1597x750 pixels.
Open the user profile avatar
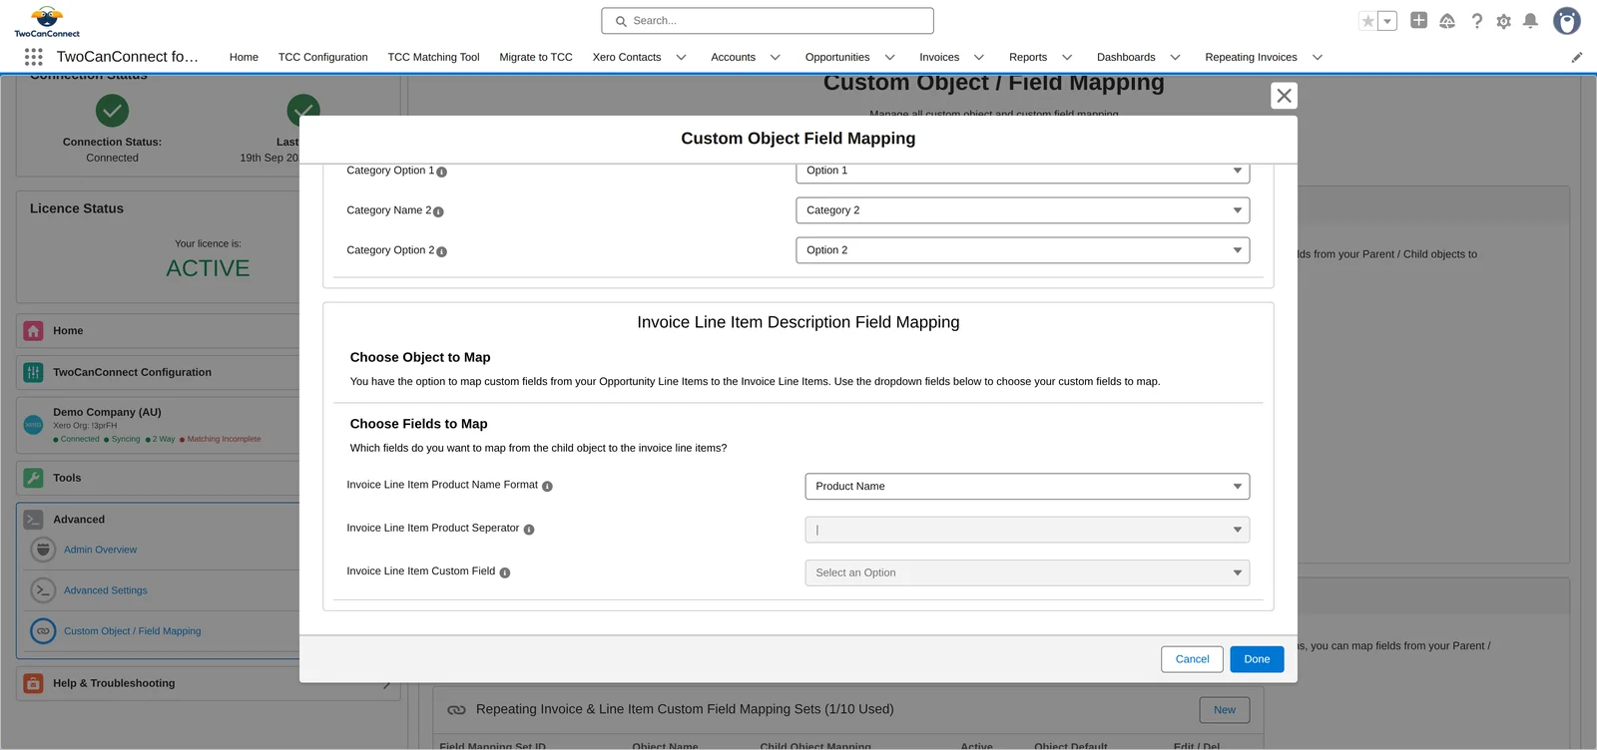pos(1567,21)
